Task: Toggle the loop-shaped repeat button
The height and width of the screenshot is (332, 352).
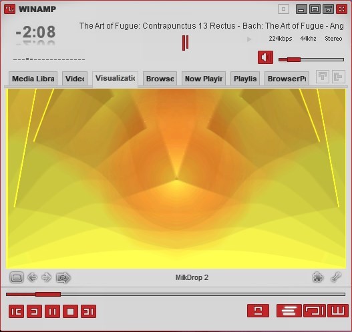Action: coord(315,311)
